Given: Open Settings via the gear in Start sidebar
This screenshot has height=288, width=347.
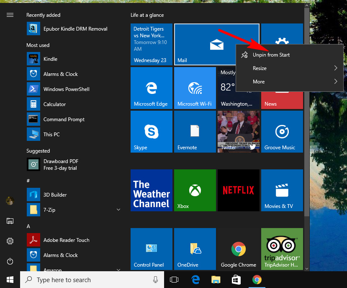Looking at the screenshot, I should coord(10,241).
